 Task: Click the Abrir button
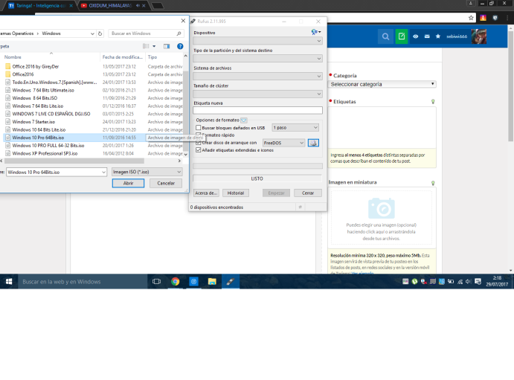click(128, 183)
